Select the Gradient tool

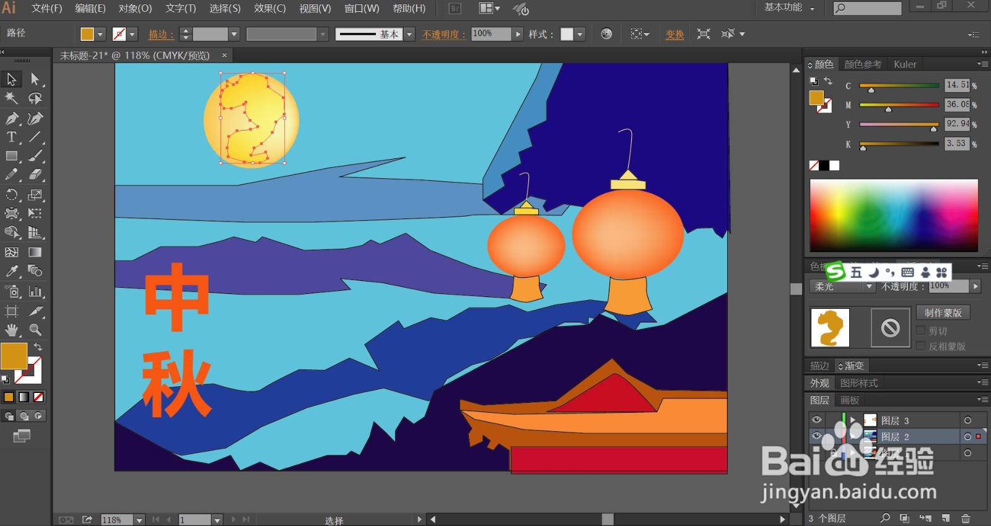coord(35,252)
